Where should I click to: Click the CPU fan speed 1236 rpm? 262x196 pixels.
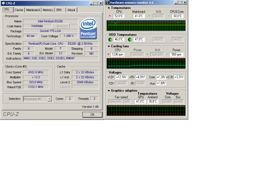pos(117,54)
